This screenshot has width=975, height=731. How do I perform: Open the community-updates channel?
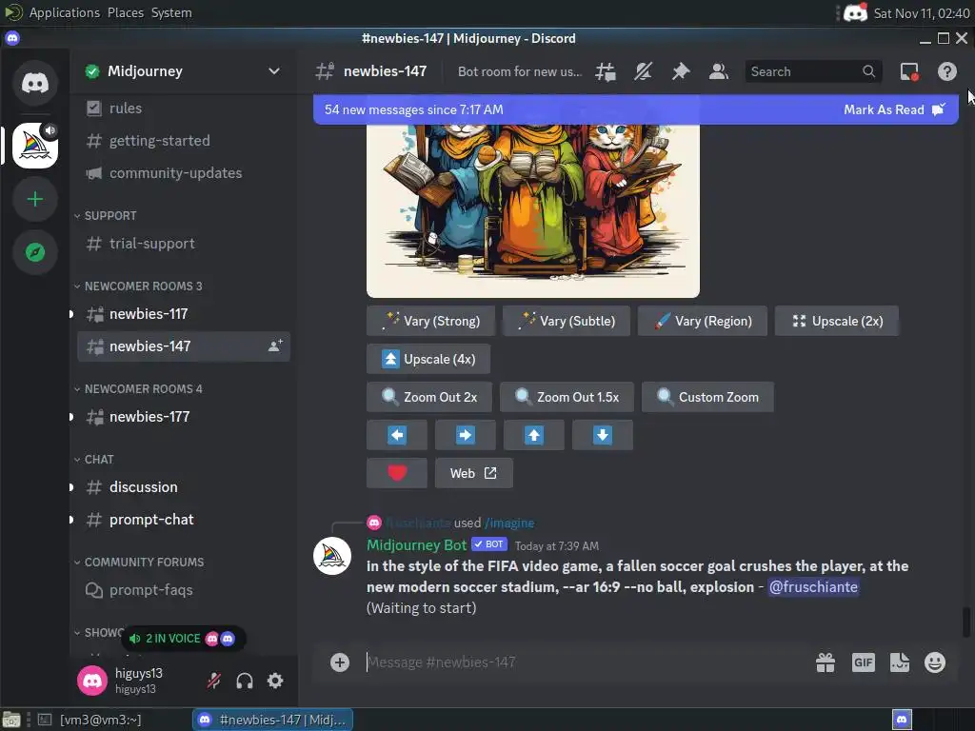[183, 173]
